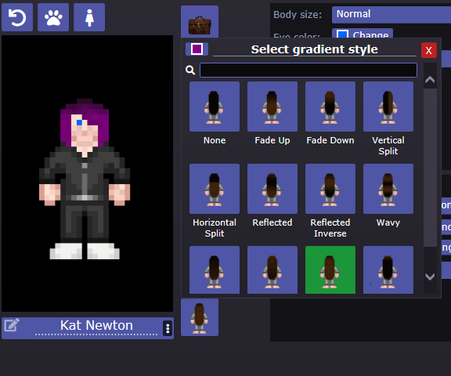Image resolution: width=451 pixels, height=376 pixels.
Task: Click the long brown hair thumbnail below the dialog
Action: tap(200, 317)
